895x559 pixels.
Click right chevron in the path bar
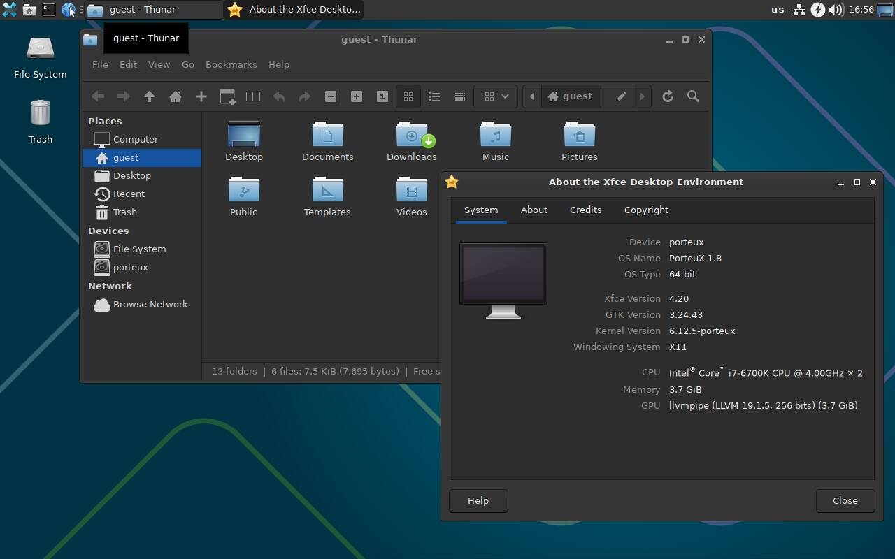pyautogui.click(x=642, y=96)
